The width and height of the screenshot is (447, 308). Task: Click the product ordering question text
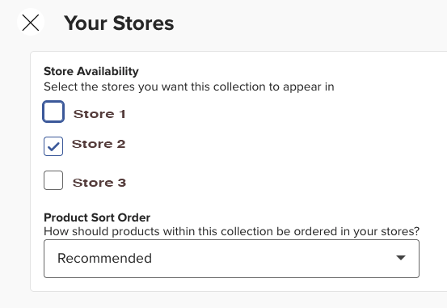[x=231, y=231]
